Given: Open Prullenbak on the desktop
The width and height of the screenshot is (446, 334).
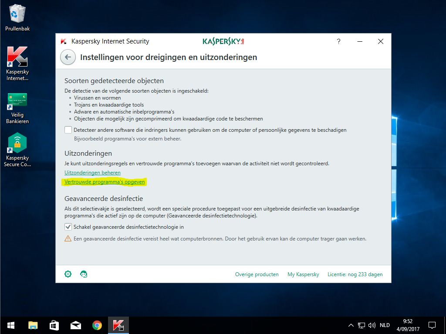Looking at the screenshot, I should click(x=17, y=17).
